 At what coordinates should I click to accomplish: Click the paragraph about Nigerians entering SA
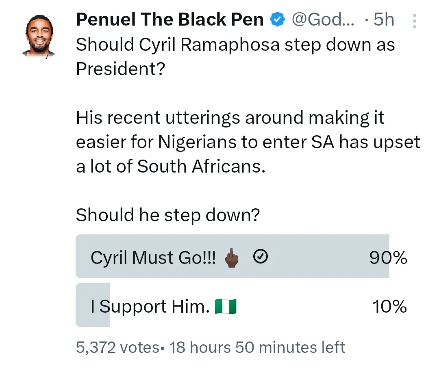pyautogui.click(x=248, y=142)
